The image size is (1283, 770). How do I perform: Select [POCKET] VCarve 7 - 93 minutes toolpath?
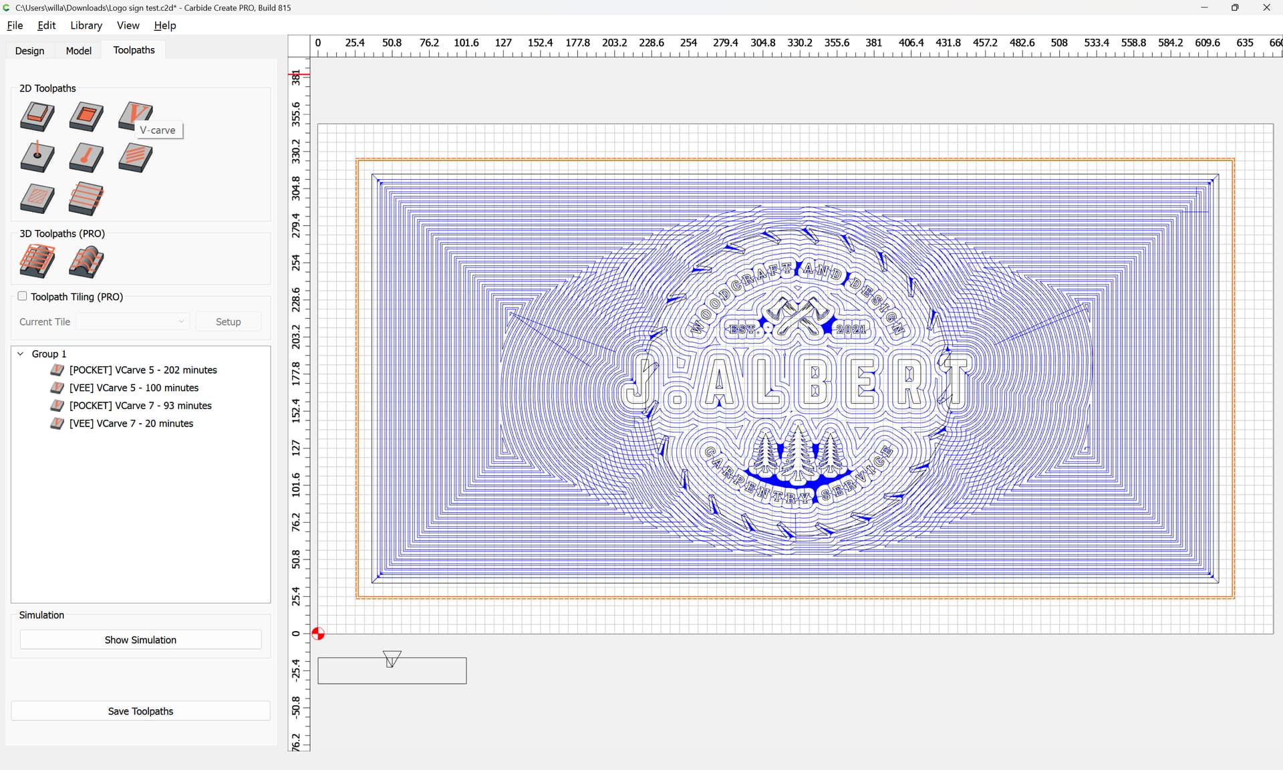pos(140,406)
